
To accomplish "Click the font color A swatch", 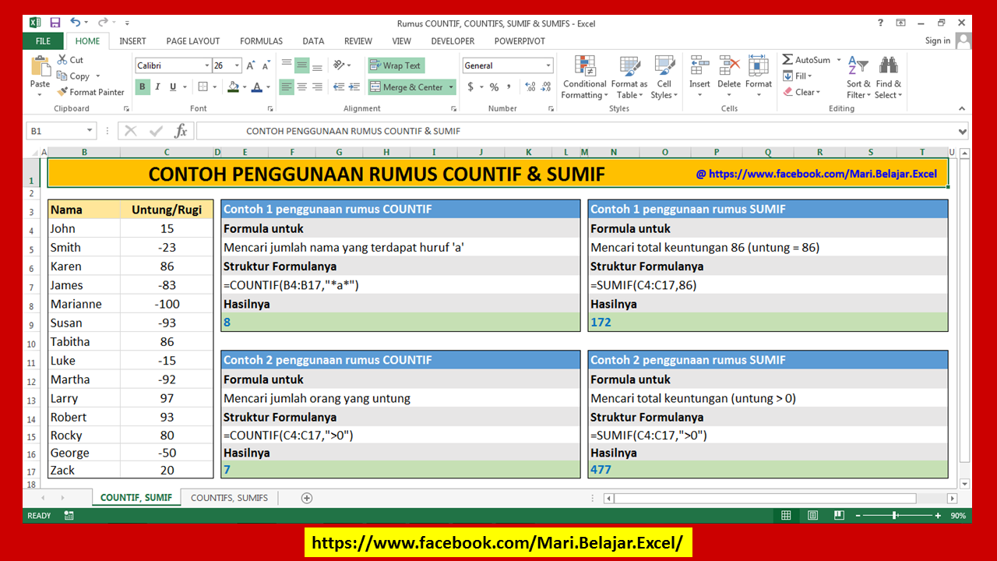I will point(258,87).
